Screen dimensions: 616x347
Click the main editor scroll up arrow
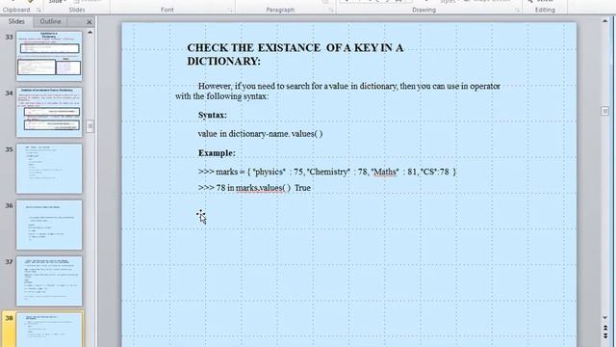coord(605,21)
